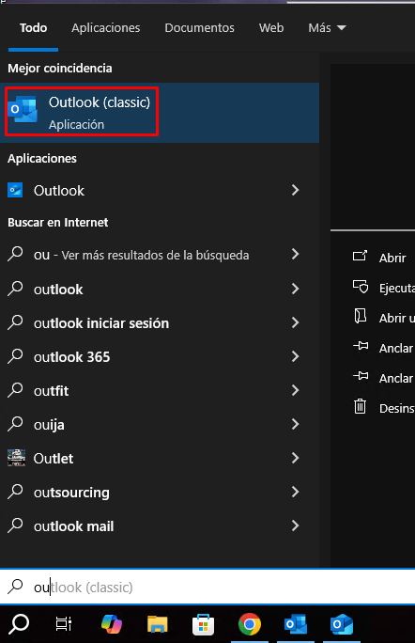Open Copilot from the taskbar
The image size is (415, 643).
pos(112,624)
